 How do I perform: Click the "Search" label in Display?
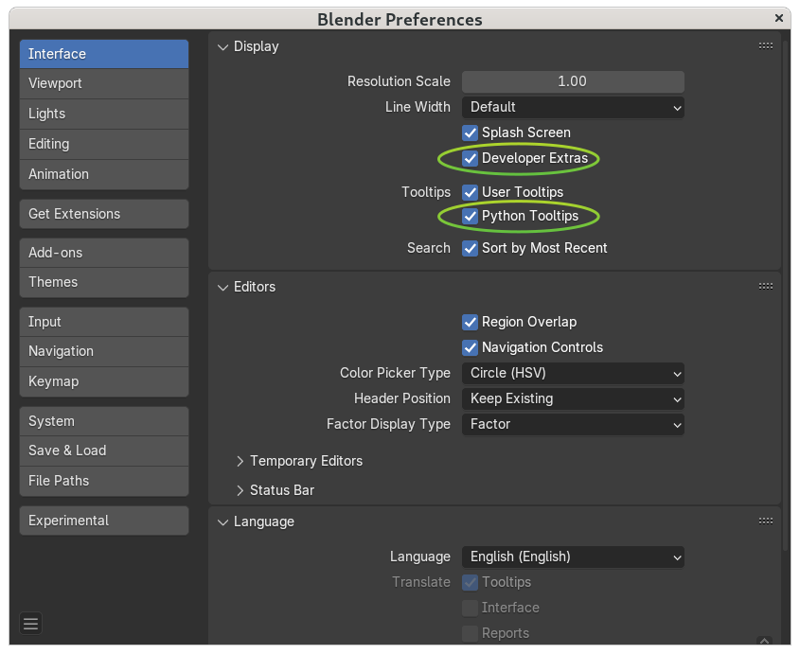click(x=429, y=248)
